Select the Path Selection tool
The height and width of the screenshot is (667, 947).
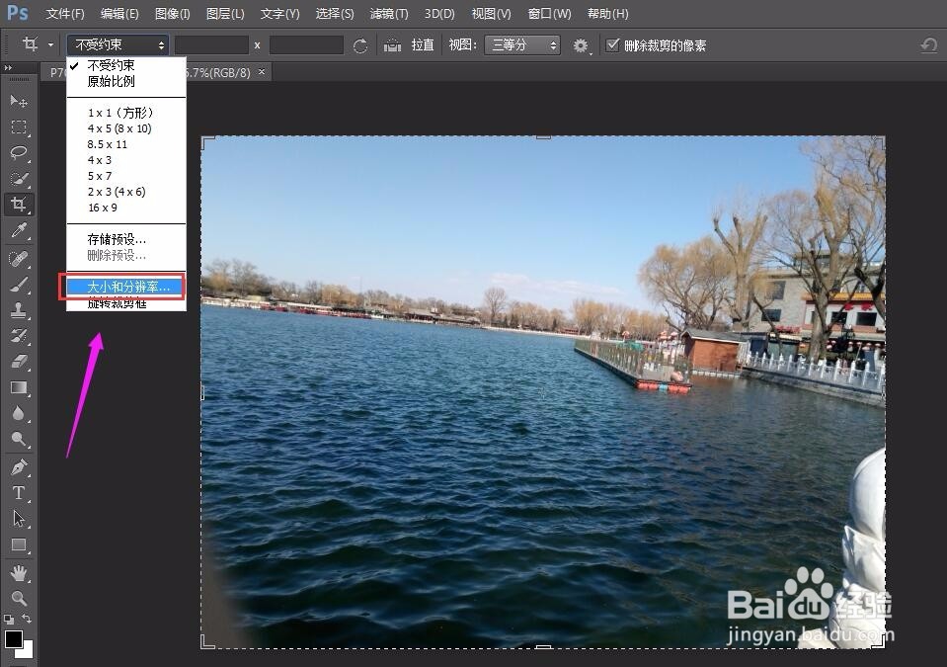19,519
